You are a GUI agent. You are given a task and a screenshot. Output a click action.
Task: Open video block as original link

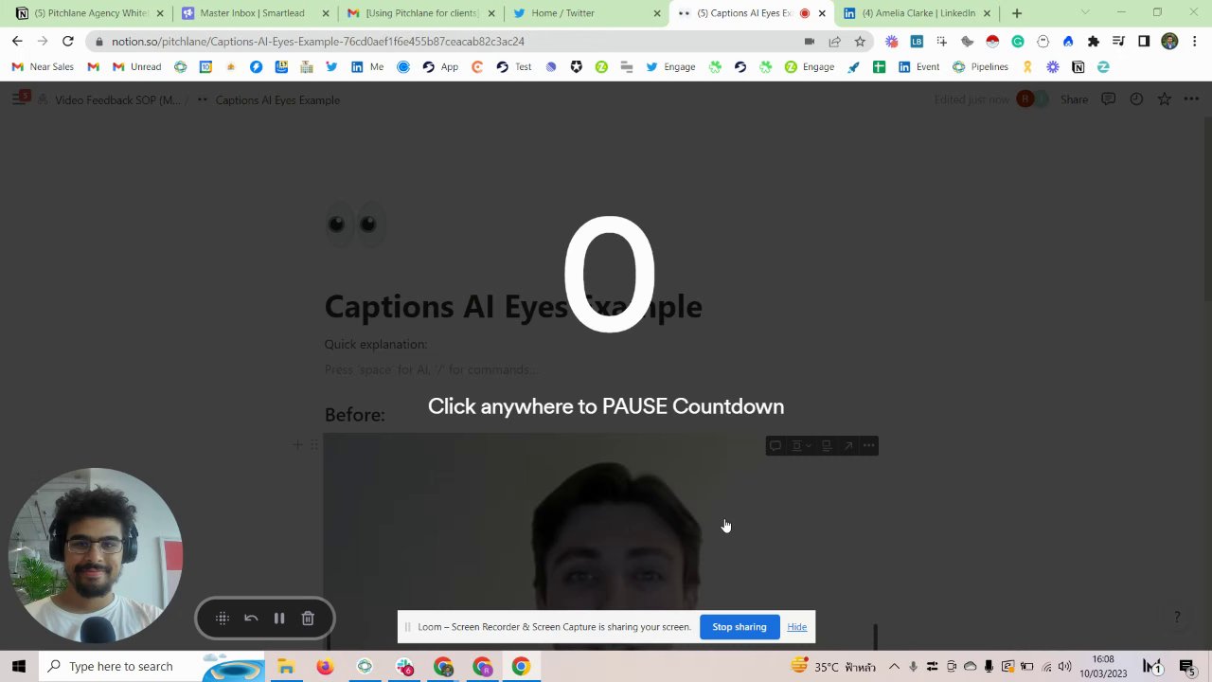[847, 446]
